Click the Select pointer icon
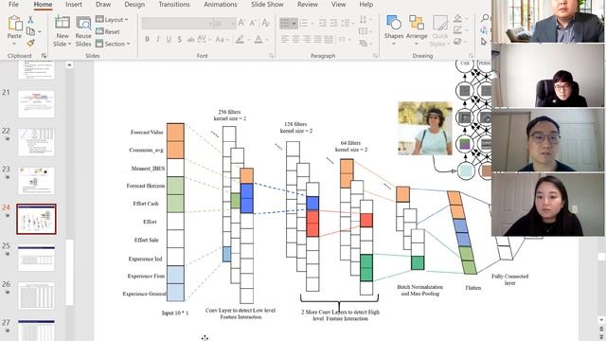 click(x=484, y=42)
